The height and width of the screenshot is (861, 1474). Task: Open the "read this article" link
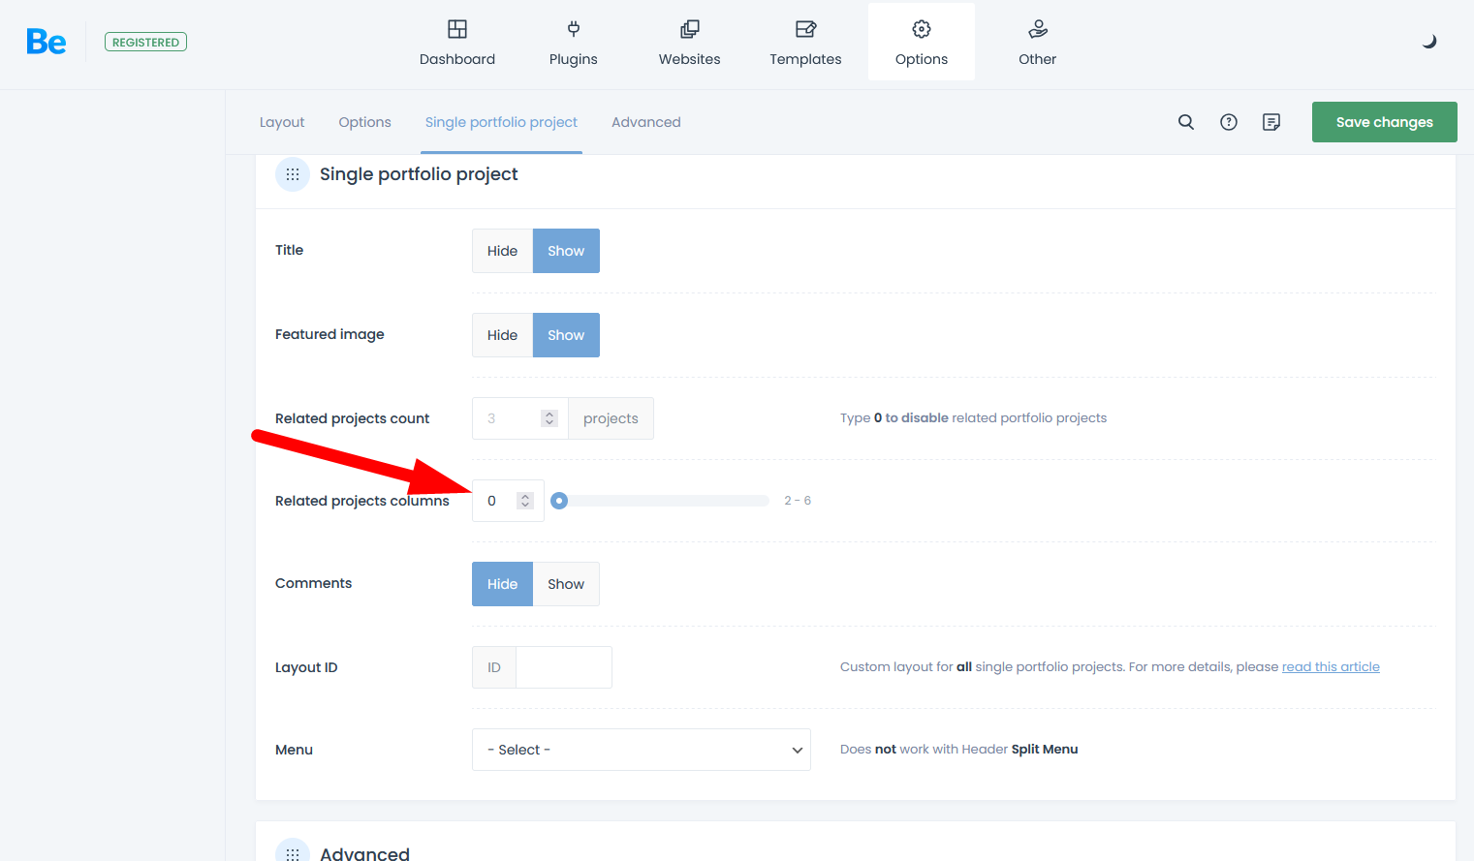(x=1330, y=667)
